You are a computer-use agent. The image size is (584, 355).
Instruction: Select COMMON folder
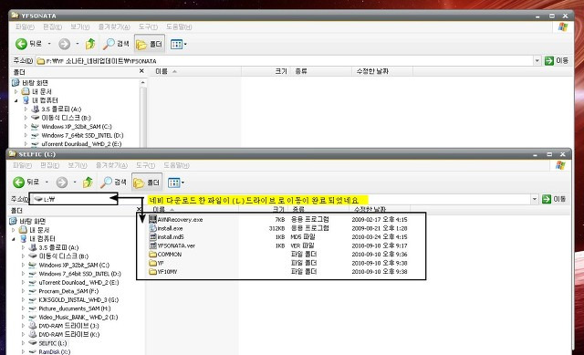click(x=165, y=255)
